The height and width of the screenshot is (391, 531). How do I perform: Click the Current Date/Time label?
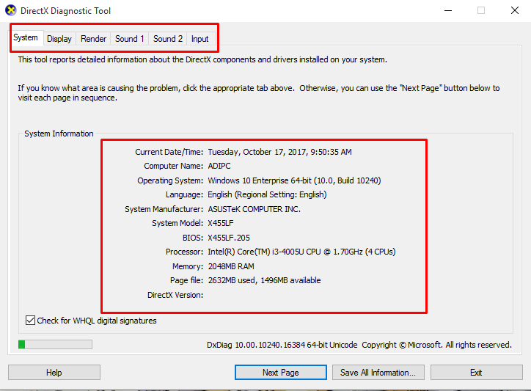pyautogui.click(x=169, y=152)
